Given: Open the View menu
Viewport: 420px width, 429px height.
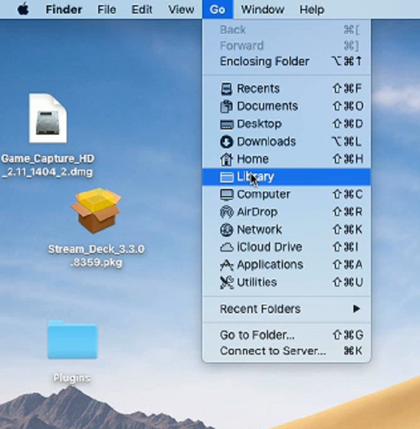Looking at the screenshot, I should pyautogui.click(x=181, y=10).
